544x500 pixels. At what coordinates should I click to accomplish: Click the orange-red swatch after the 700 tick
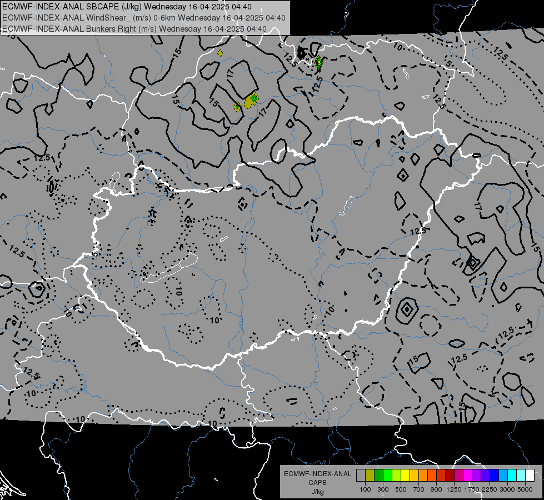coord(432,476)
